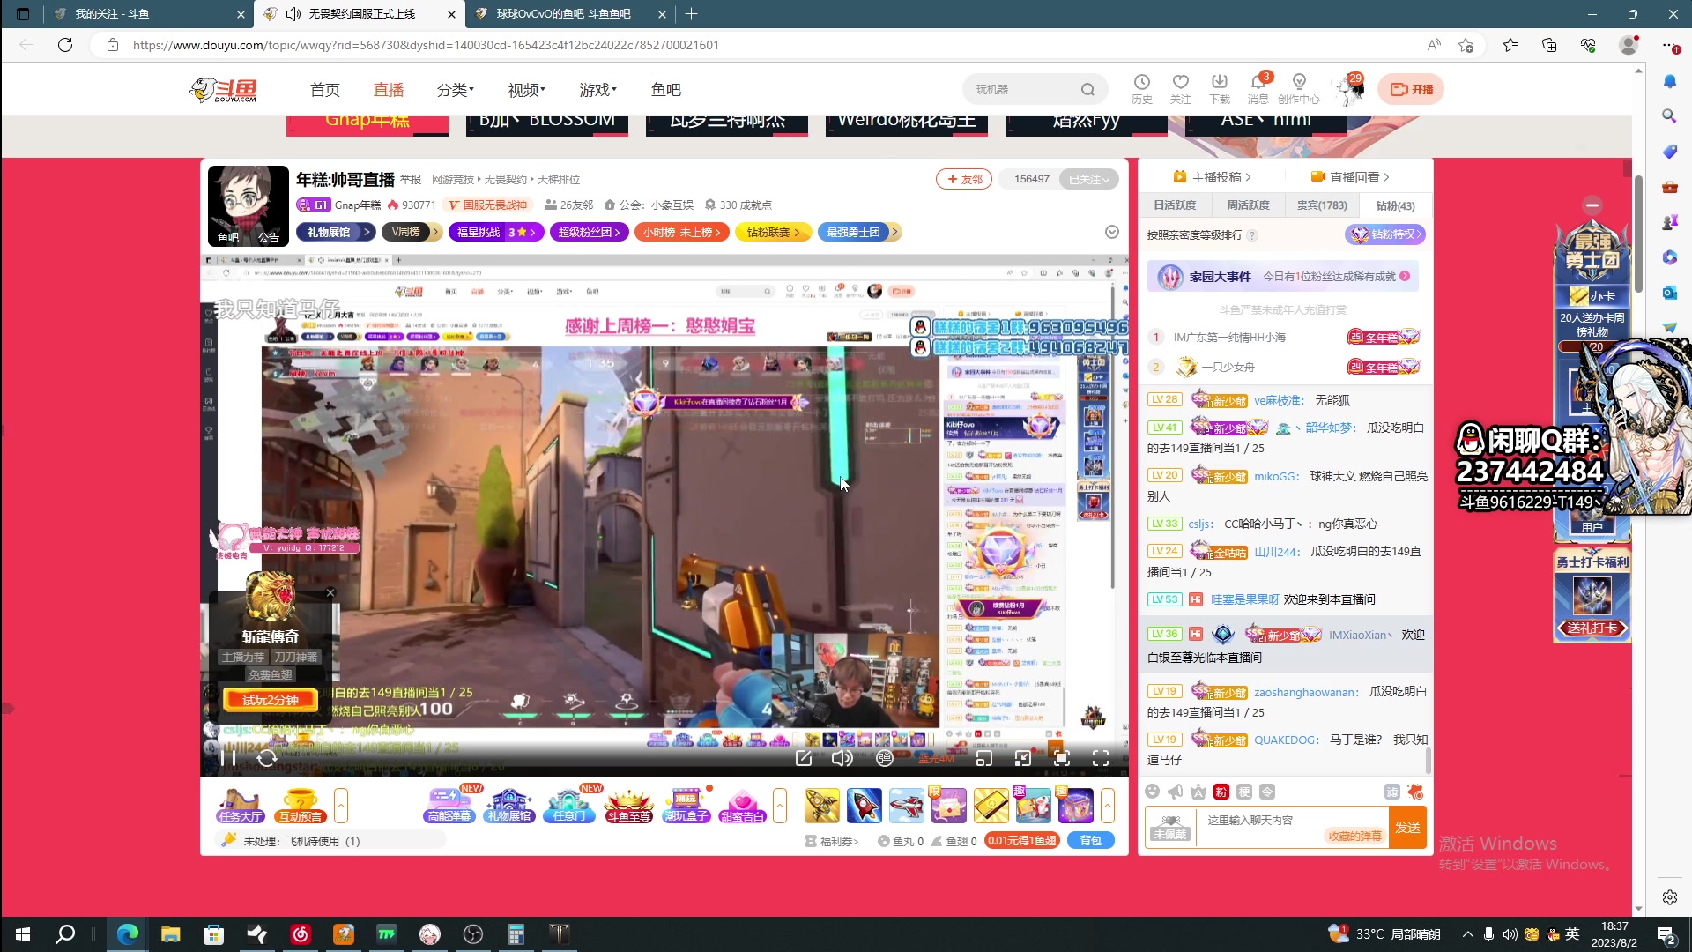1692x952 pixels.
Task: Open the 关注 favorites heart icon
Action: tap(1181, 89)
